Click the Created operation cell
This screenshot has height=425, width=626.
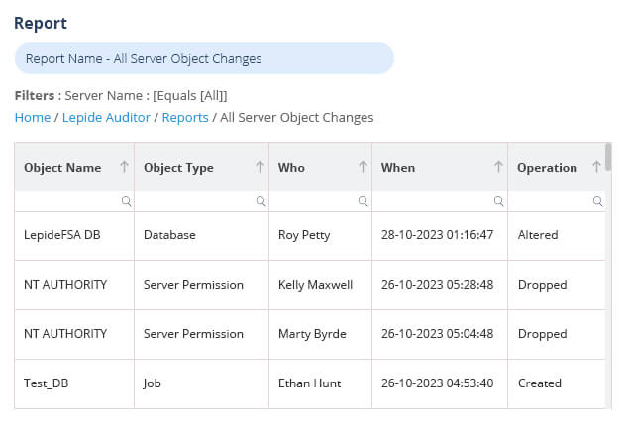point(557,383)
